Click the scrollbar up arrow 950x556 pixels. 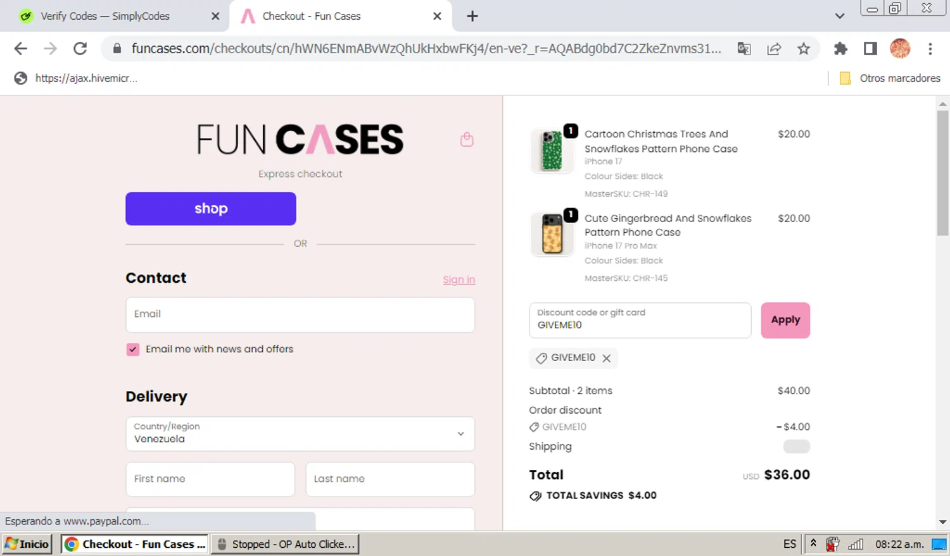(942, 103)
